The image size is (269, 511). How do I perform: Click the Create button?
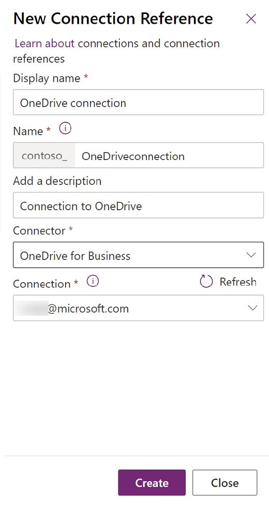(x=152, y=483)
